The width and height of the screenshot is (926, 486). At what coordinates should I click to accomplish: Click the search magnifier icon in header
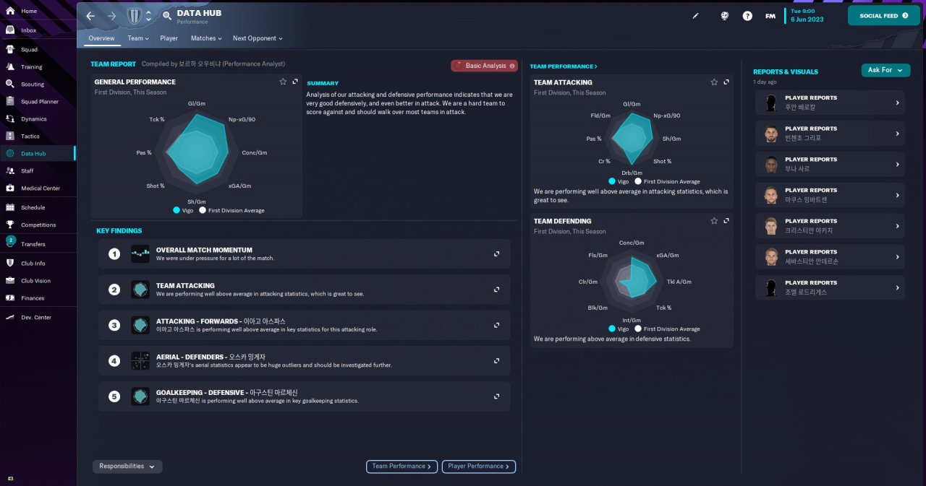(x=167, y=15)
